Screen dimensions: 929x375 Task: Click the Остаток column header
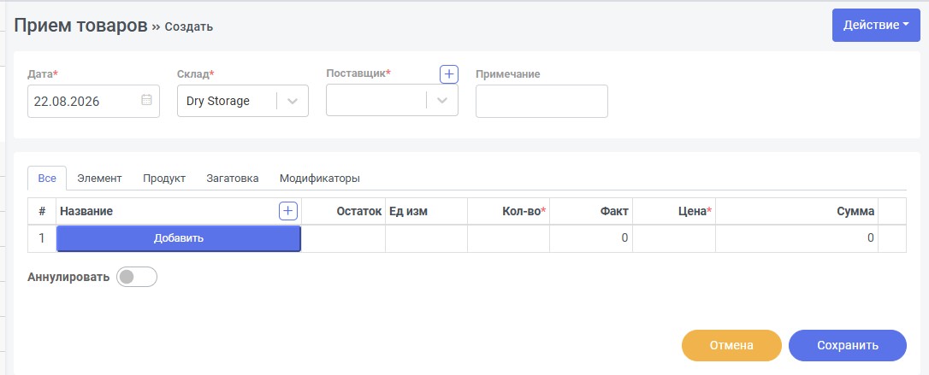pyautogui.click(x=344, y=211)
